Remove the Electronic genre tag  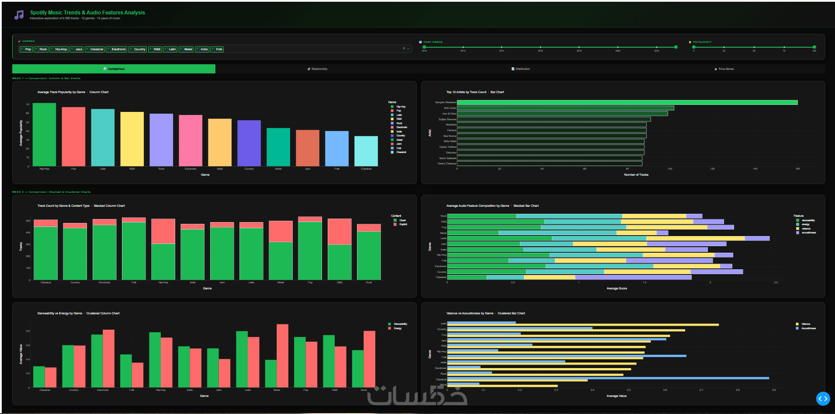[108, 49]
